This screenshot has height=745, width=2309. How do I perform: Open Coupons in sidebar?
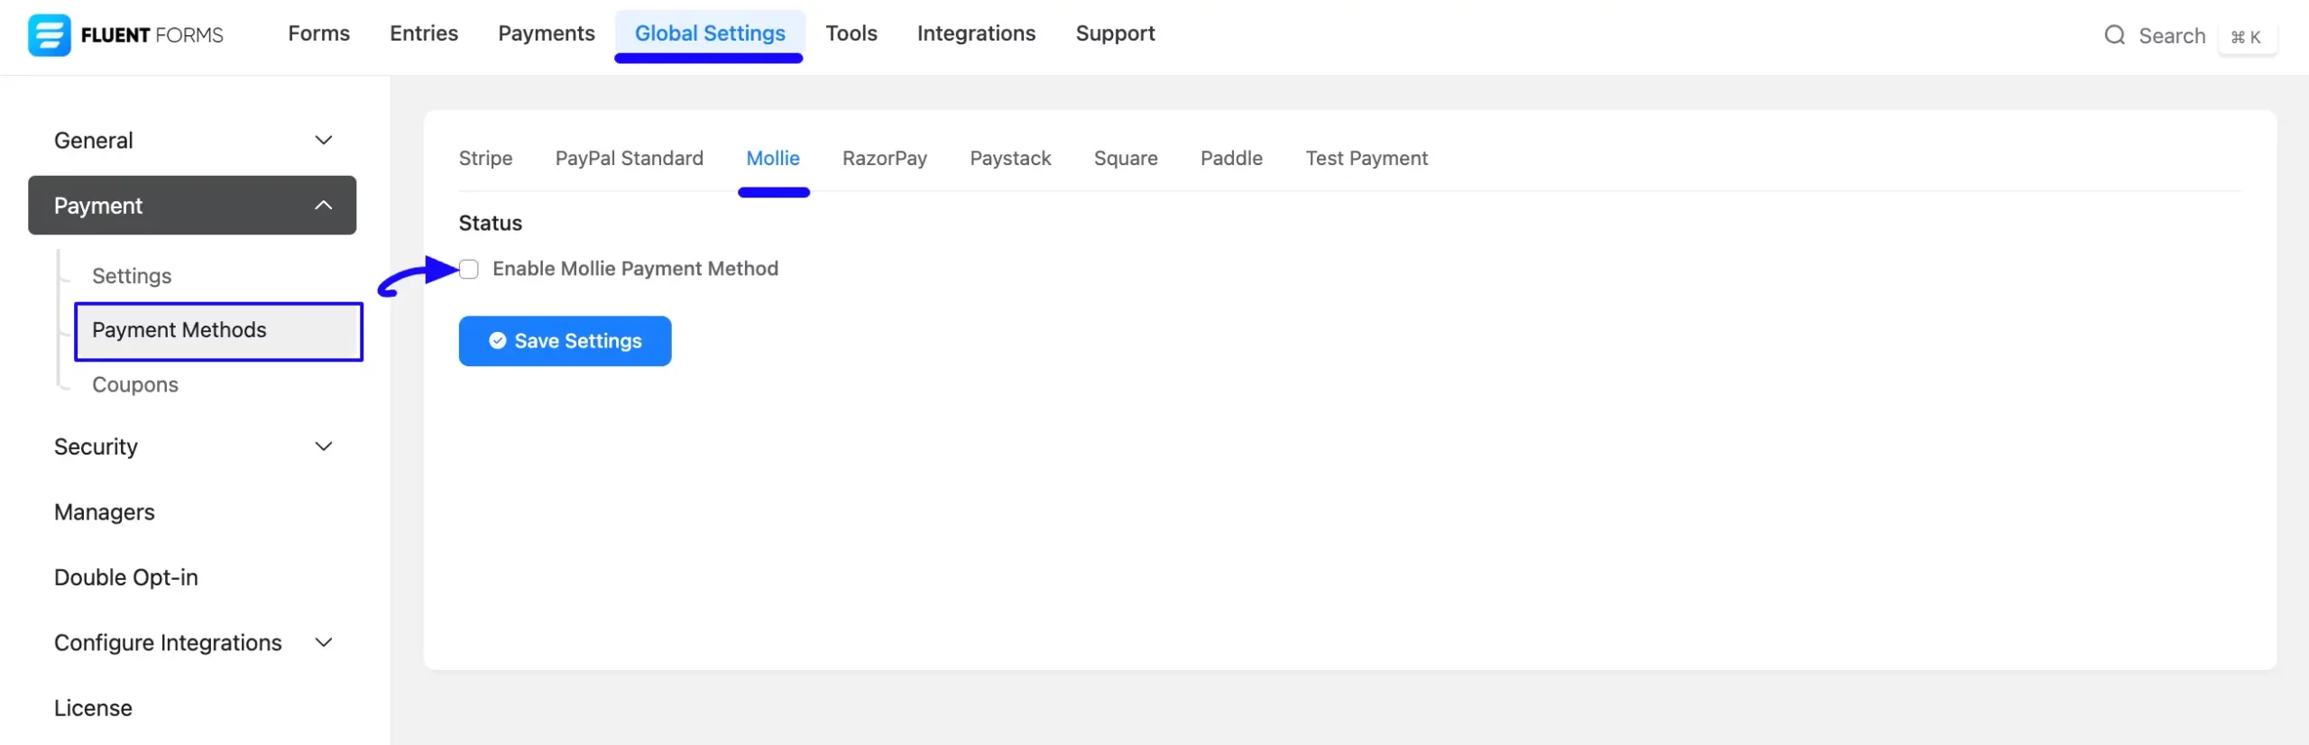(135, 385)
